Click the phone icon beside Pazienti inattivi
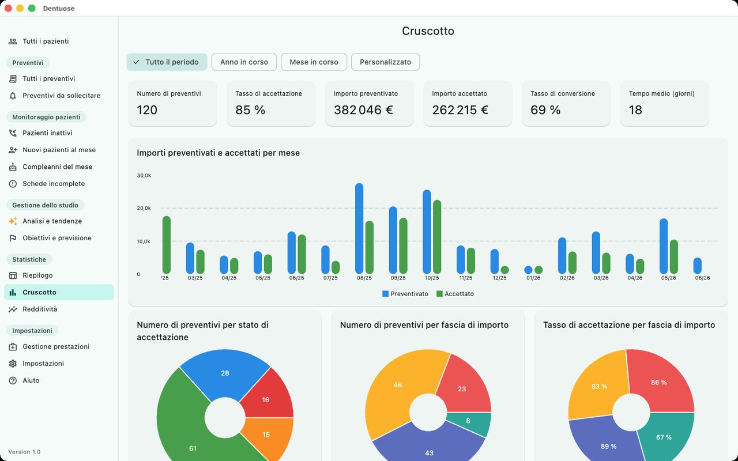The height and width of the screenshot is (461, 738). [13, 133]
